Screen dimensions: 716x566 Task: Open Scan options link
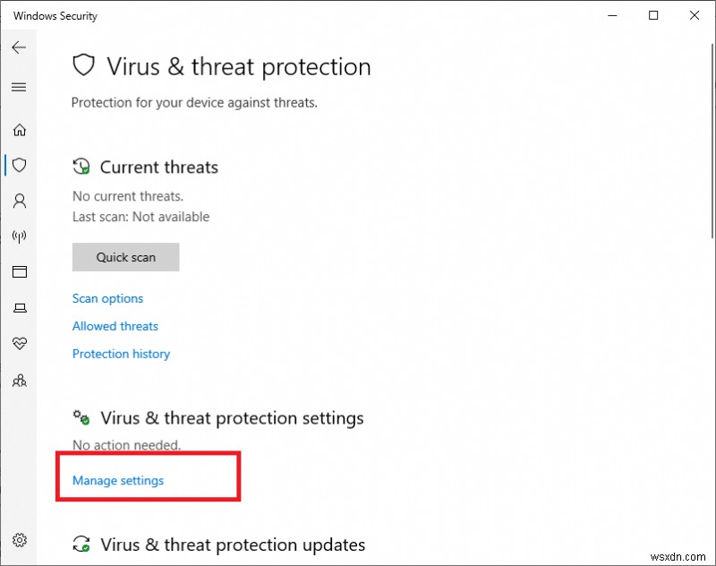107,298
